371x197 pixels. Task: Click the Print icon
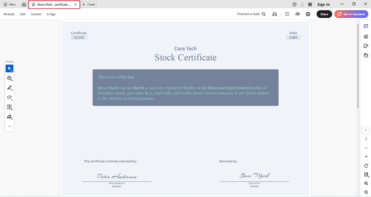pos(308,14)
